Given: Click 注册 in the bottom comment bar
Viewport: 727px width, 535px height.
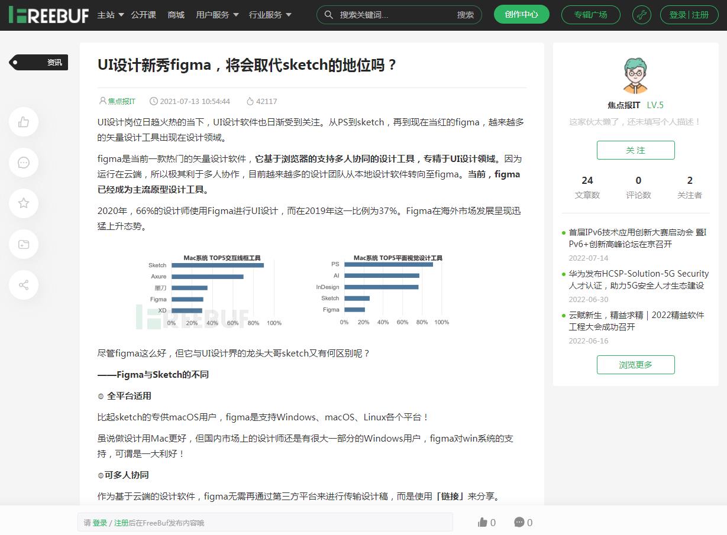Looking at the screenshot, I should (121, 523).
